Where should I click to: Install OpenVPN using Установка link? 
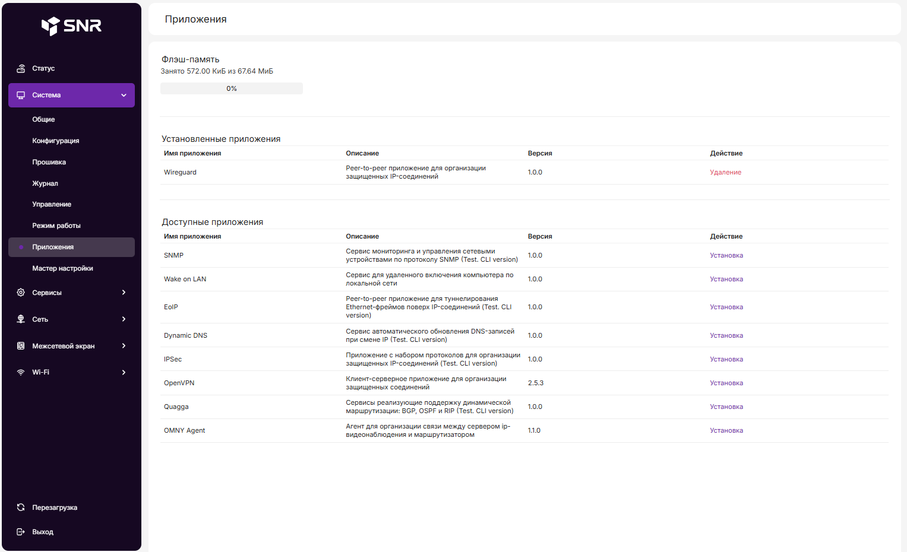(x=726, y=383)
